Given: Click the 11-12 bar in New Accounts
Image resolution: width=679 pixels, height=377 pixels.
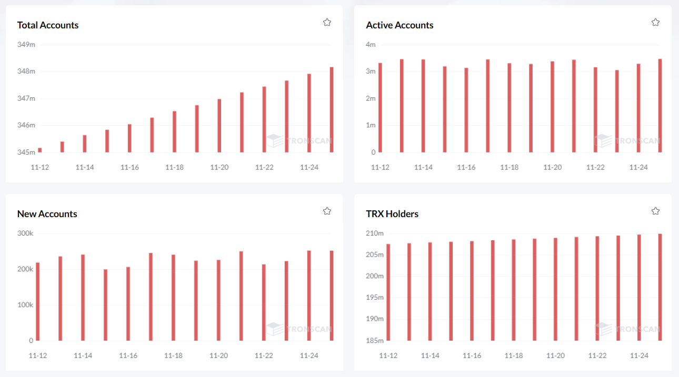Looking at the screenshot, I should 38,302.
